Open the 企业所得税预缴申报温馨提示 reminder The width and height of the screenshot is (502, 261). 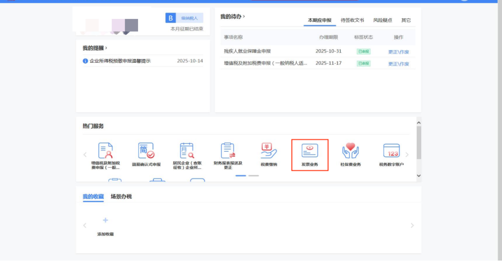(120, 61)
